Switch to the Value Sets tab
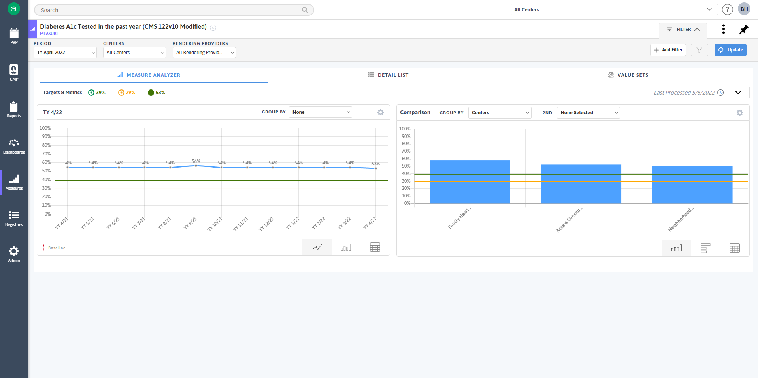 tap(628, 75)
